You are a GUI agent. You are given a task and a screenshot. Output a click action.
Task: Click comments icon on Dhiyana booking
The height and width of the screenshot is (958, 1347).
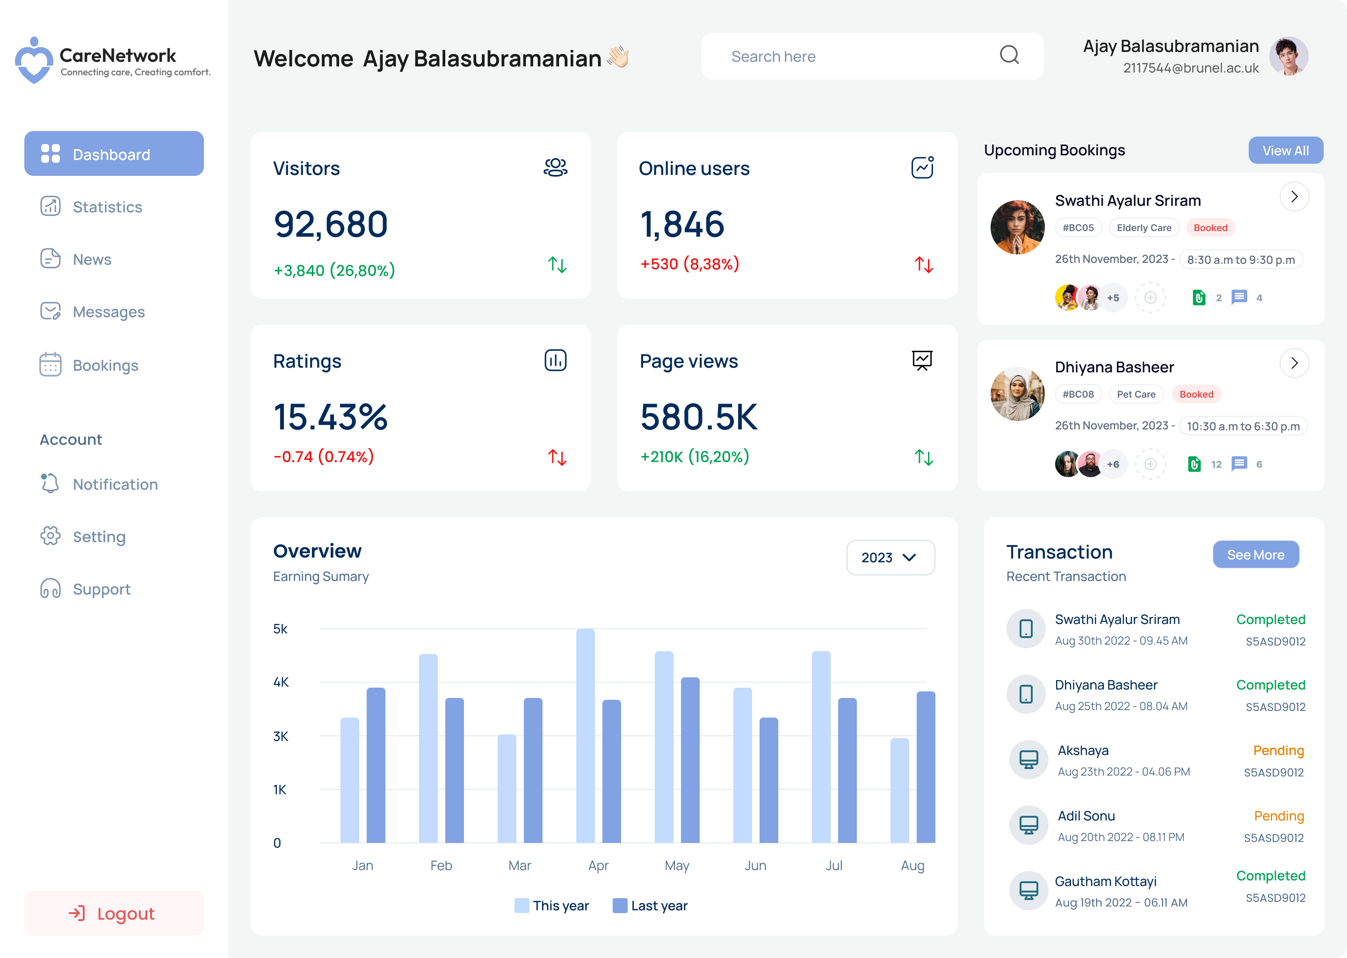pyautogui.click(x=1239, y=463)
